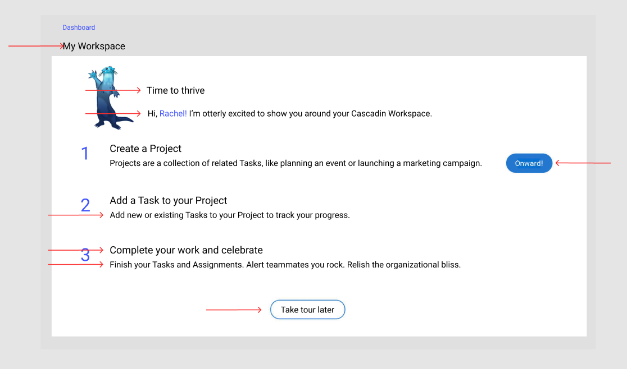Open the Dashboard breadcrumb link

pos(79,27)
